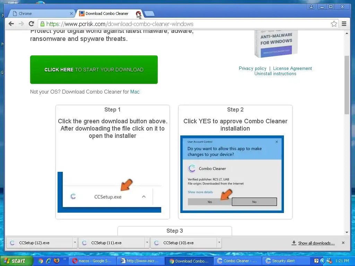Click the vertical scrollbar thumb

pos(347,85)
